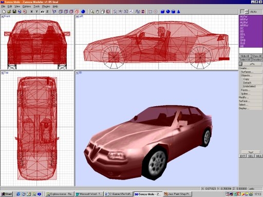Toggle the MUL mode button
Screen dimensions: 263x197
258,156
